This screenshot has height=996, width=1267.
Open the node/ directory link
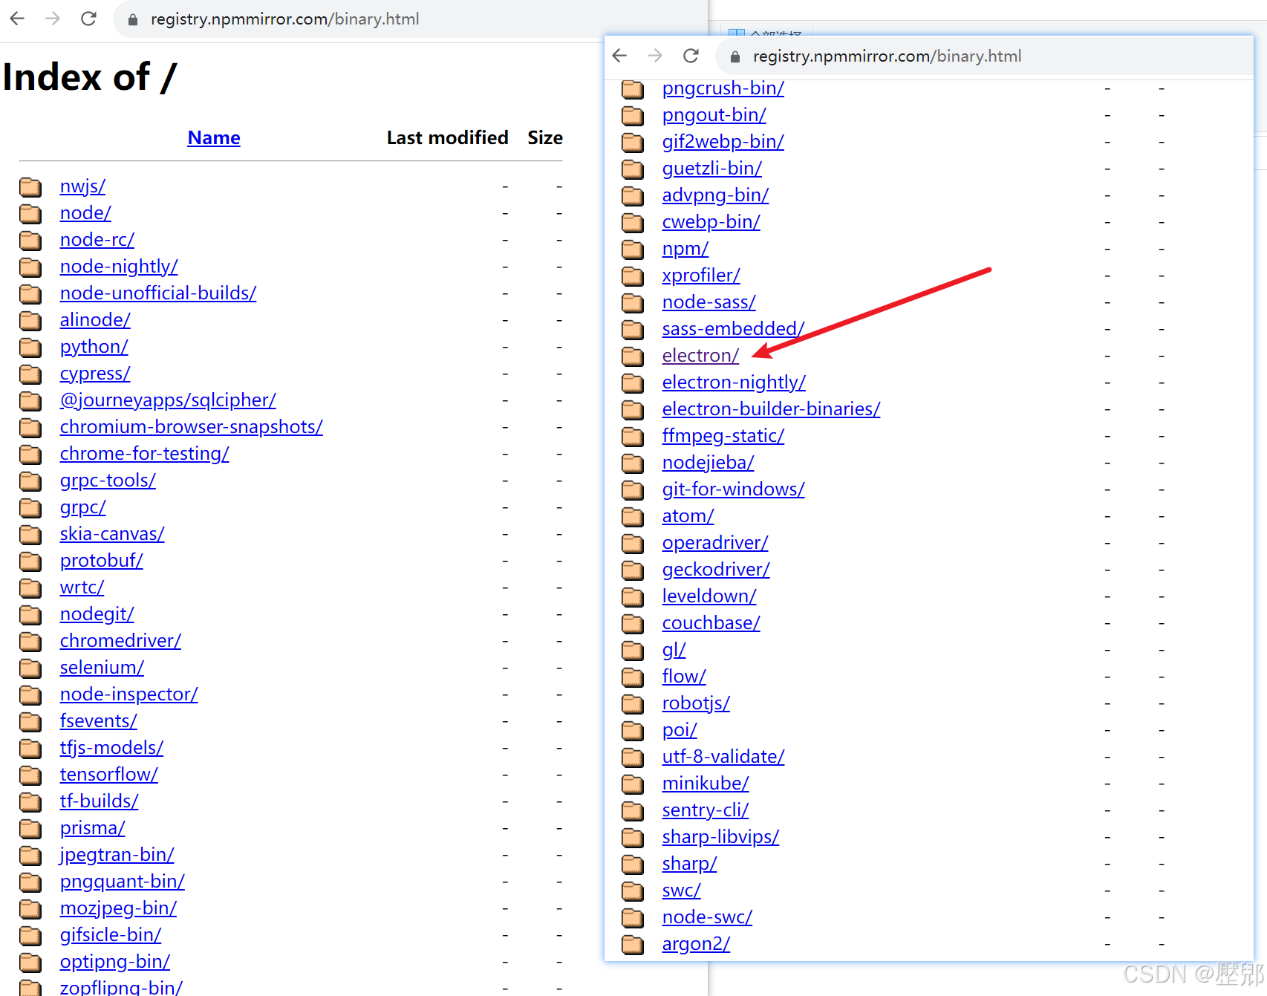pyautogui.click(x=85, y=213)
